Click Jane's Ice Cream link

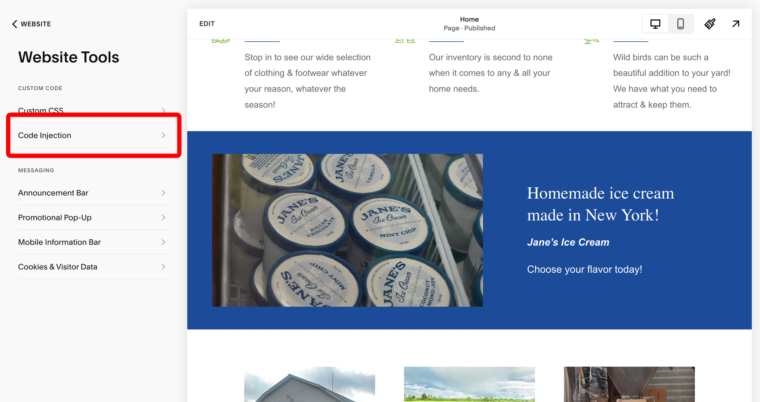[x=568, y=242]
